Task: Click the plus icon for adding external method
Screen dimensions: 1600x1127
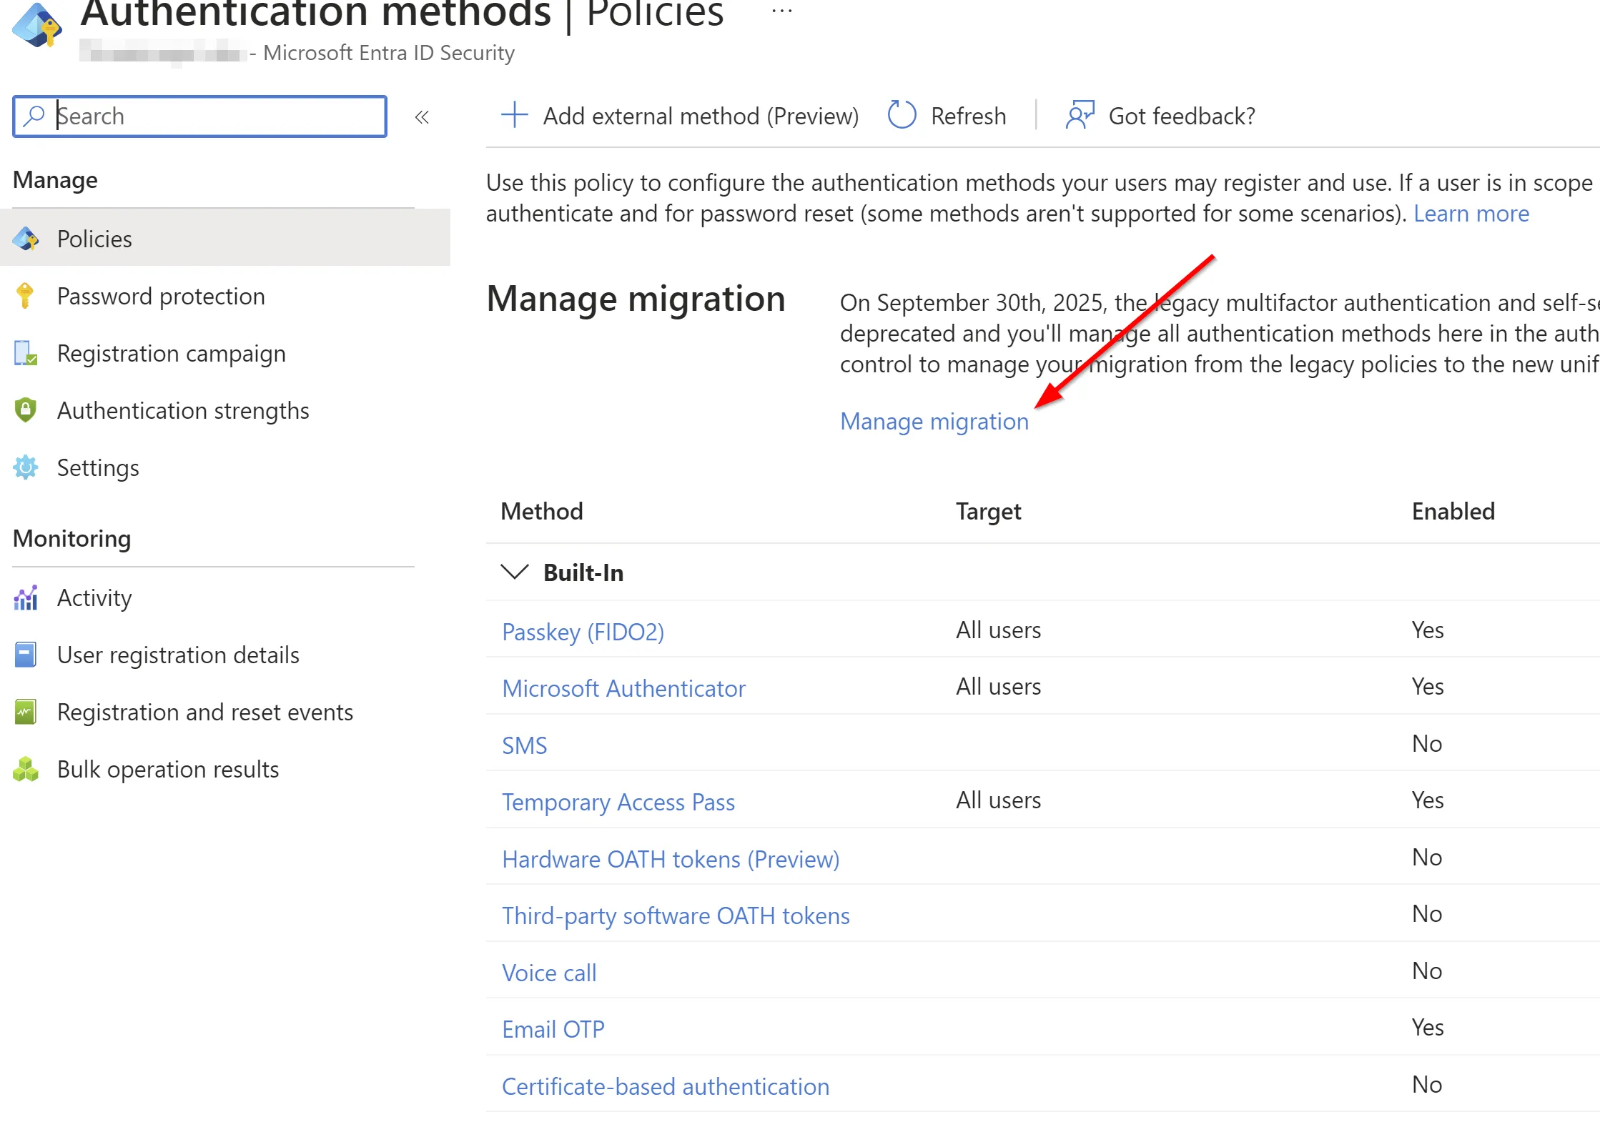Action: coord(514,114)
